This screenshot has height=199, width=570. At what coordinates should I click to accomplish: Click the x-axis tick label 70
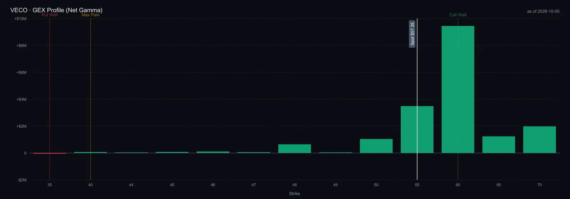tap(539, 185)
